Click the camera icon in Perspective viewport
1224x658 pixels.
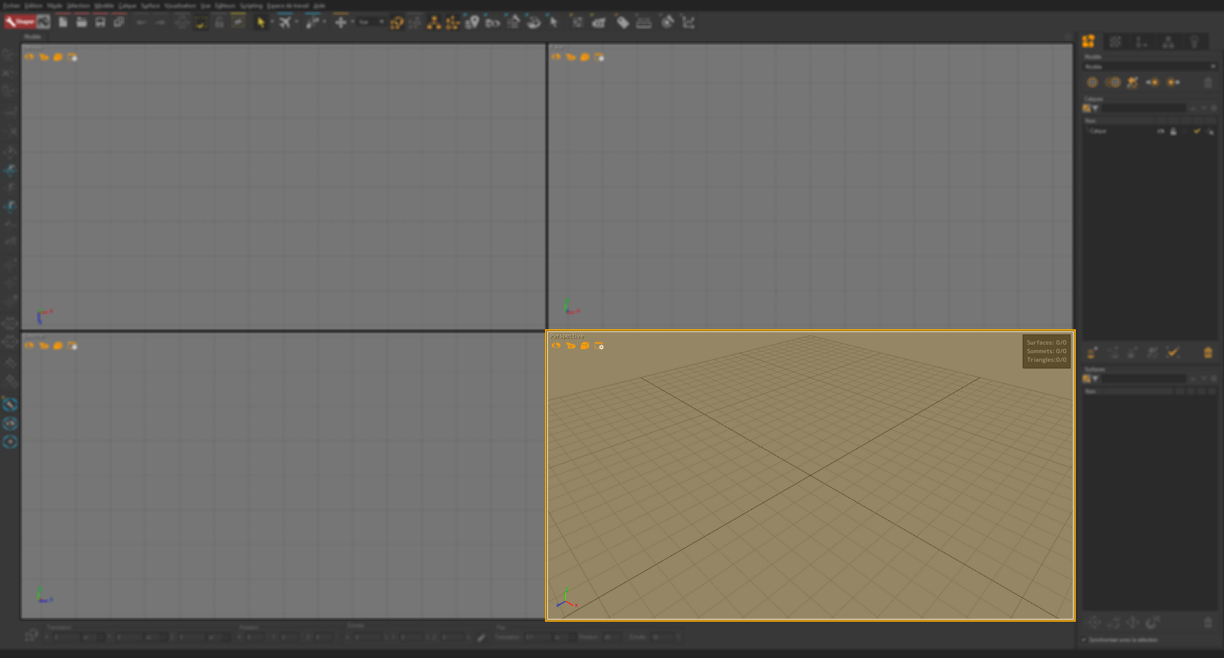pyautogui.click(x=570, y=346)
